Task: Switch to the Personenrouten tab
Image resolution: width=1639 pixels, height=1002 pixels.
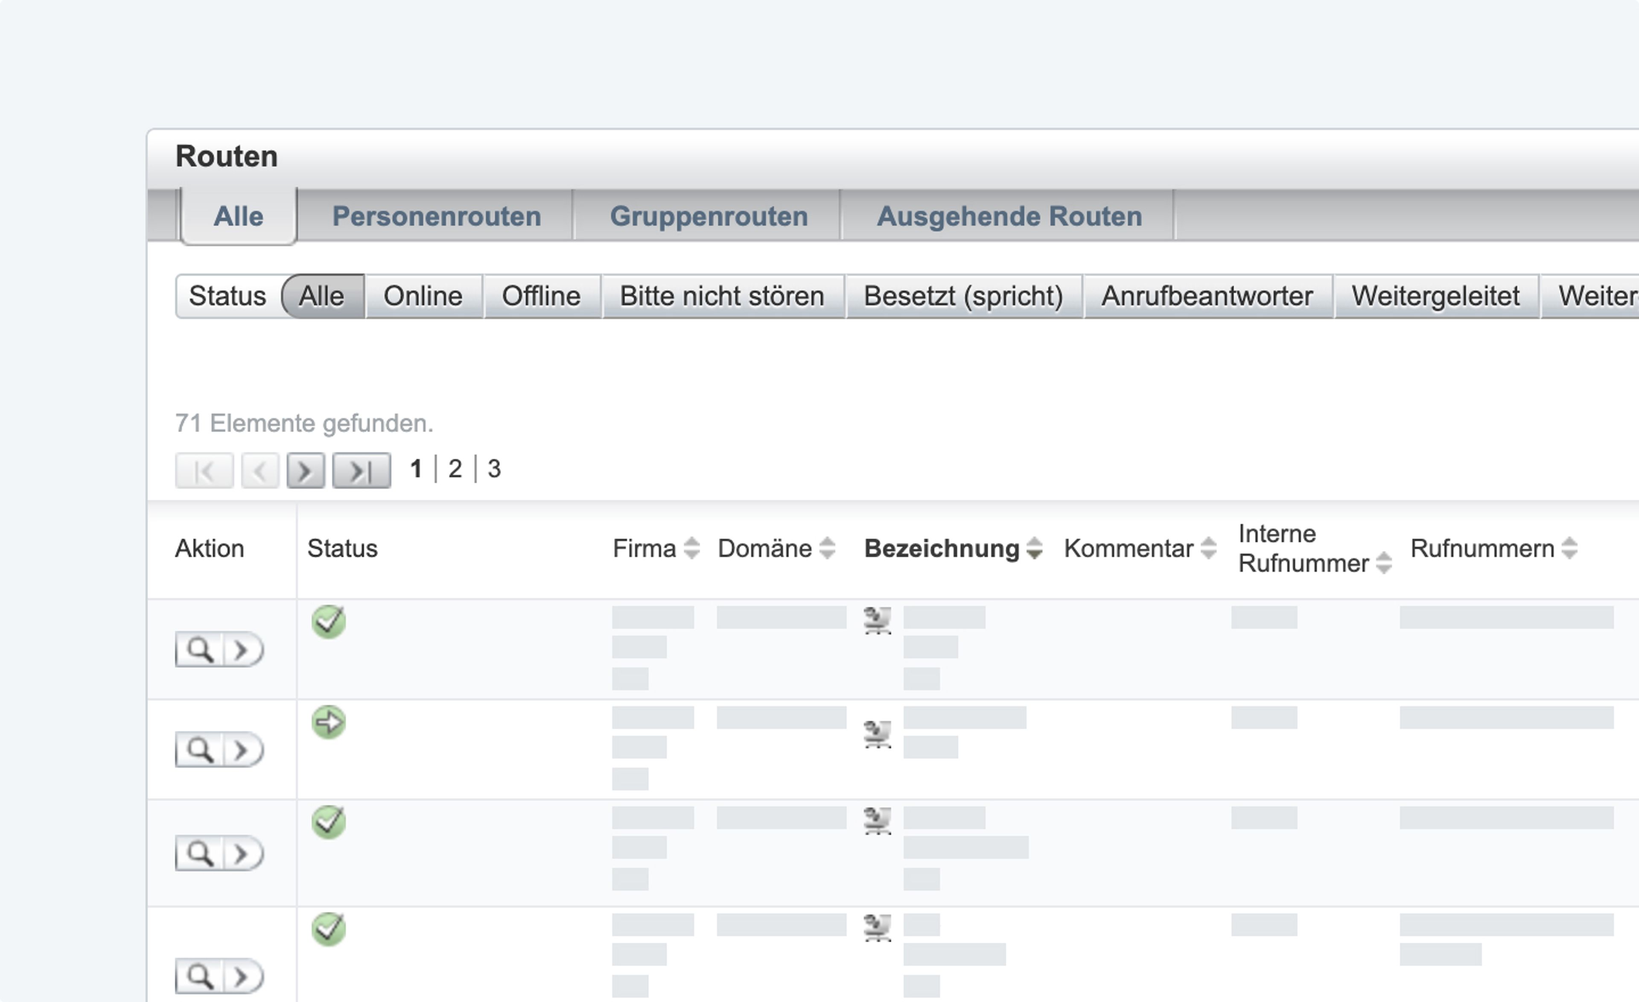Action: (x=436, y=216)
